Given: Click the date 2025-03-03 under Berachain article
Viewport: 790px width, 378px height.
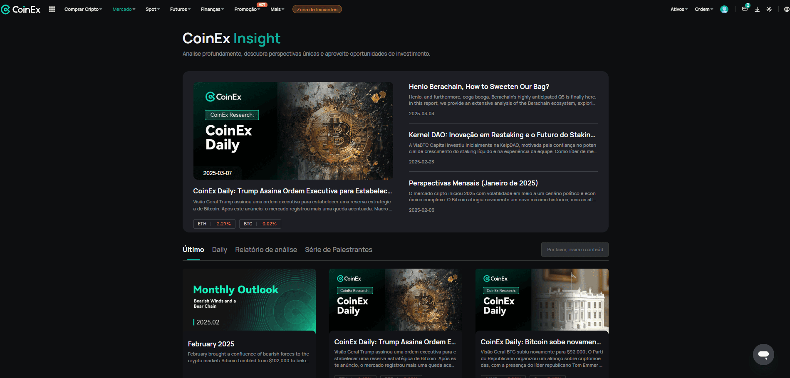Looking at the screenshot, I should pos(421,114).
